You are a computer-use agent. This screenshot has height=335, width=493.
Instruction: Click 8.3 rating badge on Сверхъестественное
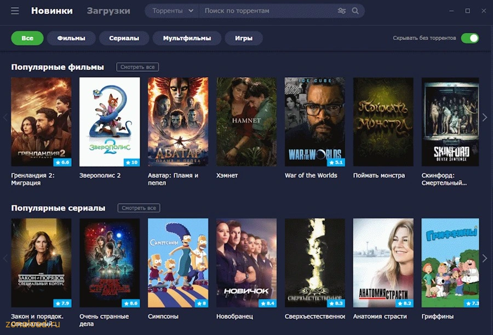click(x=336, y=303)
